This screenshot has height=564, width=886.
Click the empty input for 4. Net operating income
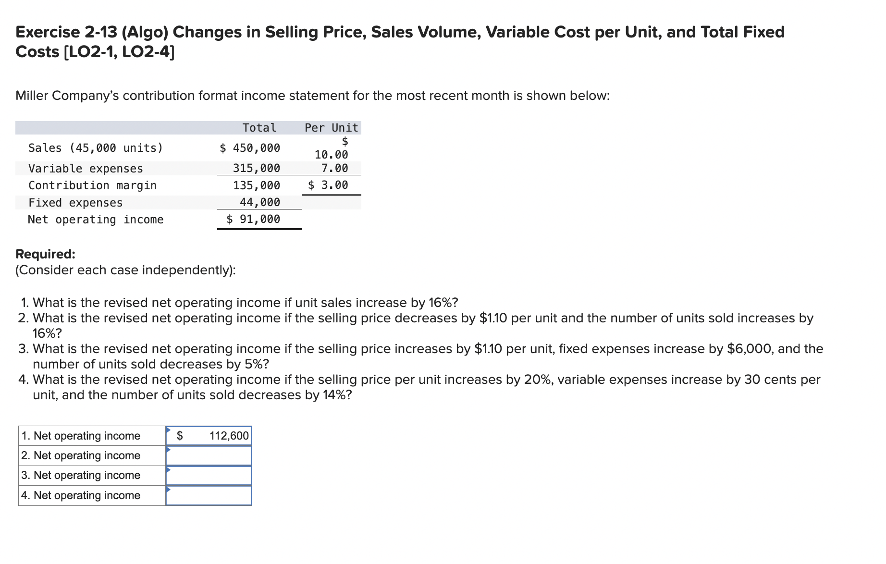click(209, 495)
